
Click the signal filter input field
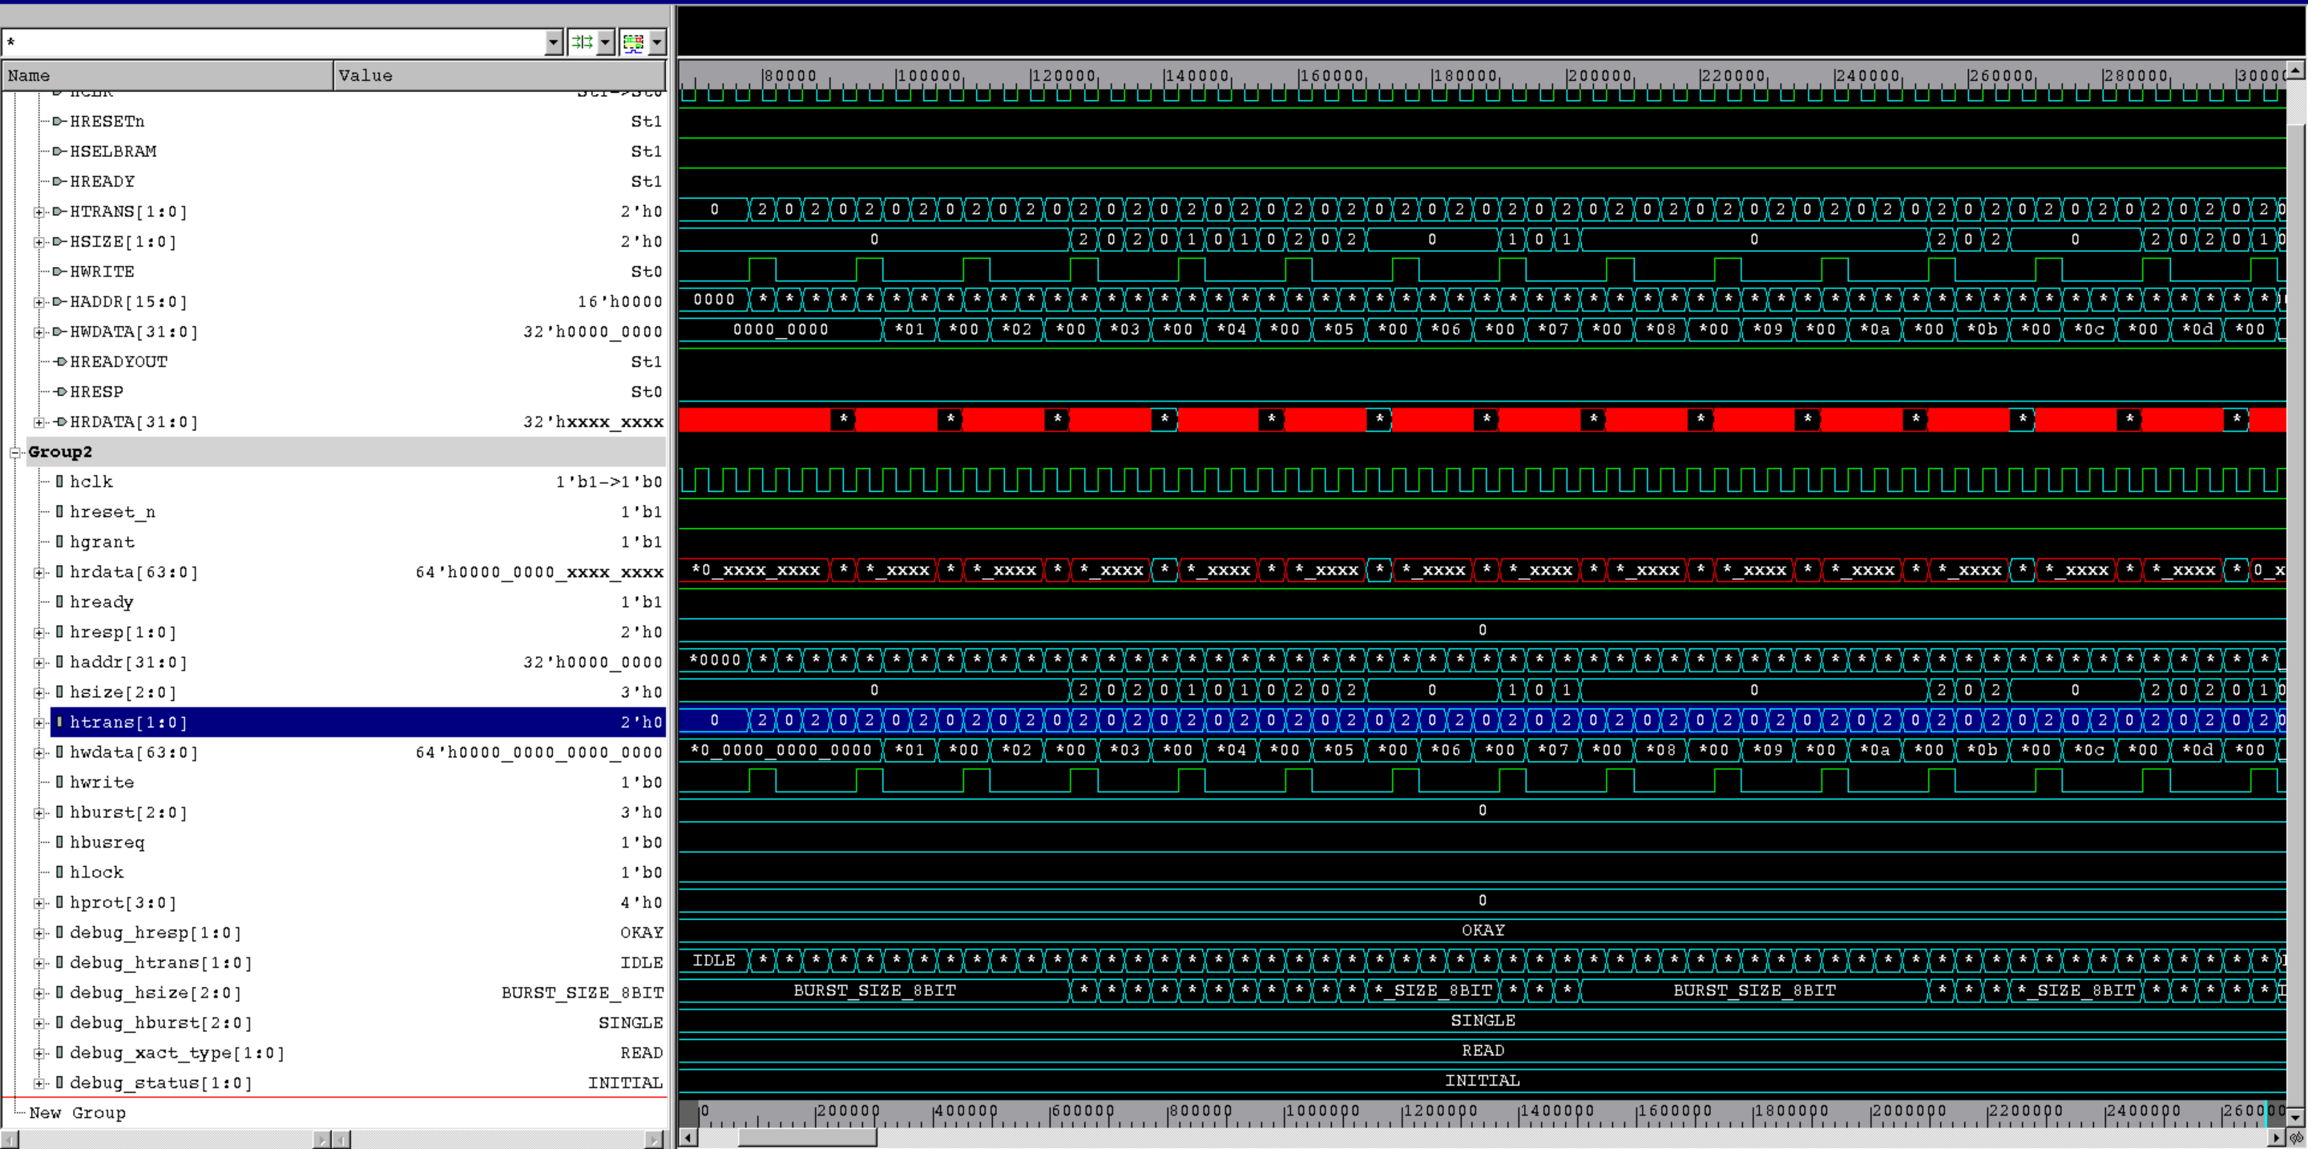point(268,42)
